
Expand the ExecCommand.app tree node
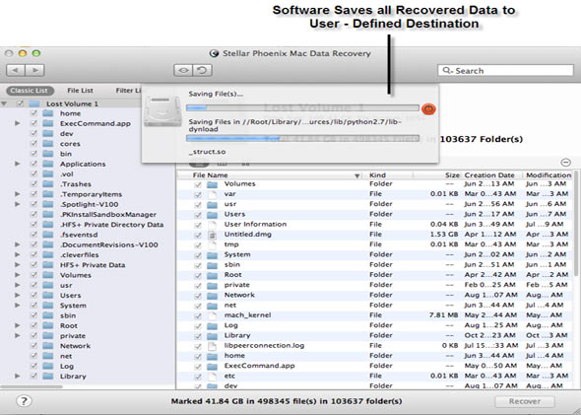coord(18,123)
